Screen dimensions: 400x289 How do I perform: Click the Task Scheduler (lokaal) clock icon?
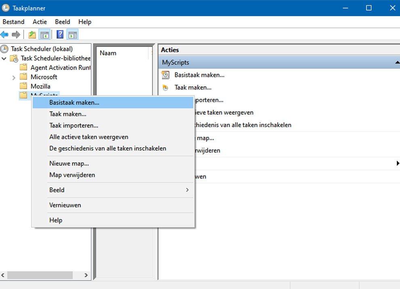[x=4, y=49]
